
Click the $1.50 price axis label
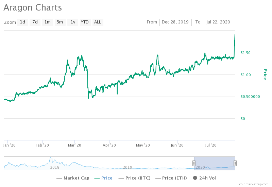(245, 53)
